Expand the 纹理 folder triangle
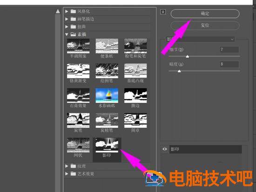Image resolution: width=256 pixels, height=192 pixels. pyautogui.click(x=67, y=166)
